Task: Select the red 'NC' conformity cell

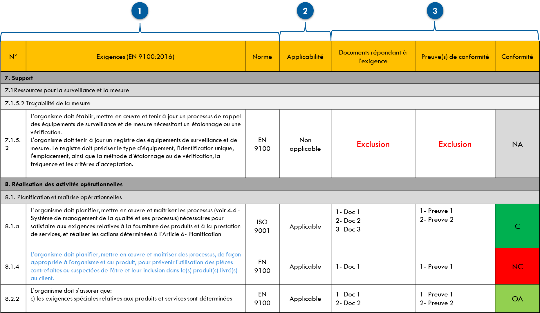Action: point(517,266)
